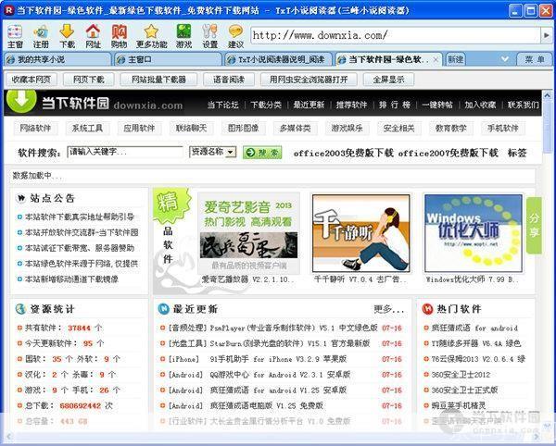Screen dimensions: 556x446
Task: Open 下载分类 nav link
Action: (x=266, y=105)
